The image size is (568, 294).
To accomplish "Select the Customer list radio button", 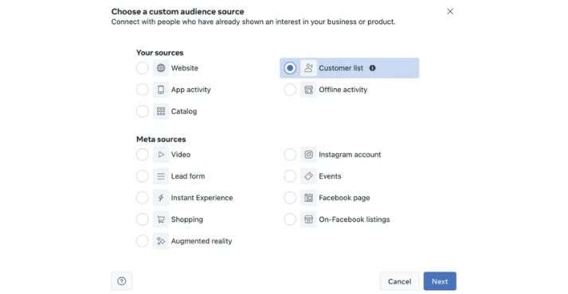I will point(290,68).
